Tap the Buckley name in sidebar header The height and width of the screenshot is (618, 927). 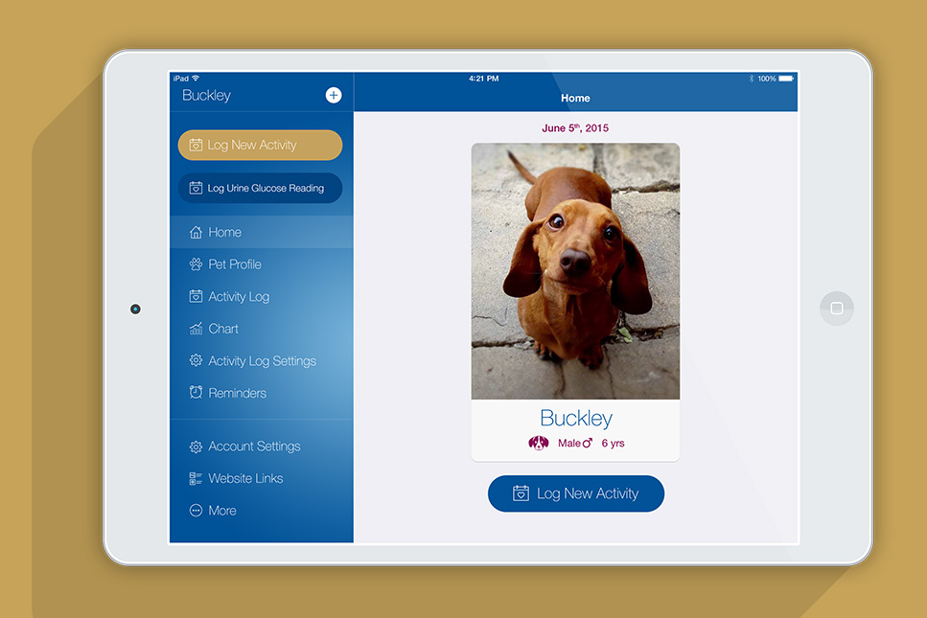(x=206, y=95)
